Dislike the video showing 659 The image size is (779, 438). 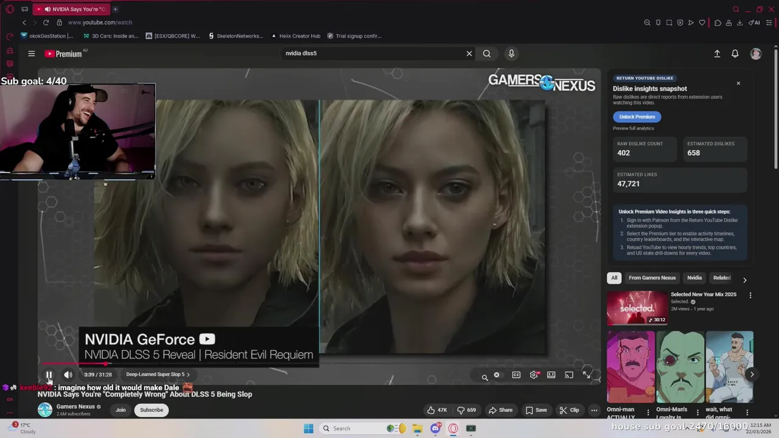(x=467, y=410)
